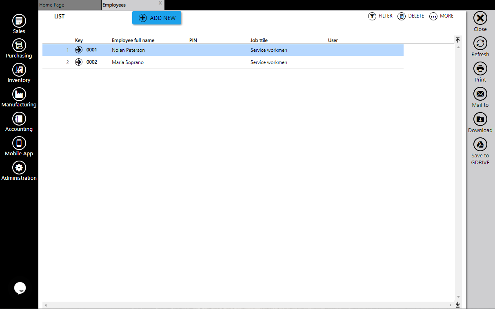Jump to top of list arrow

[x=458, y=40]
